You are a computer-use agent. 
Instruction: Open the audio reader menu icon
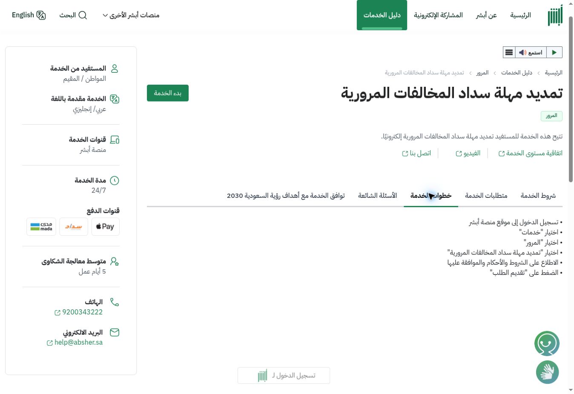pyautogui.click(x=509, y=52)
